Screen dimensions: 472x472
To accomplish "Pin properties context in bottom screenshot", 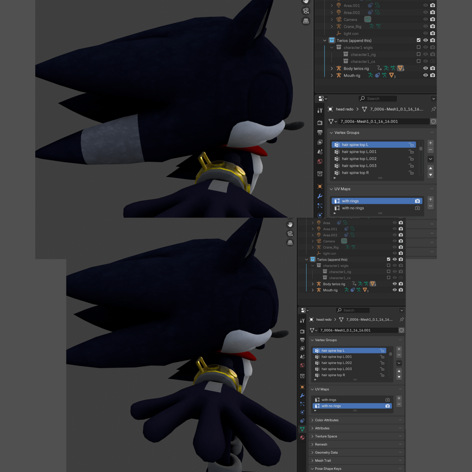I will (x=402, y=319).
